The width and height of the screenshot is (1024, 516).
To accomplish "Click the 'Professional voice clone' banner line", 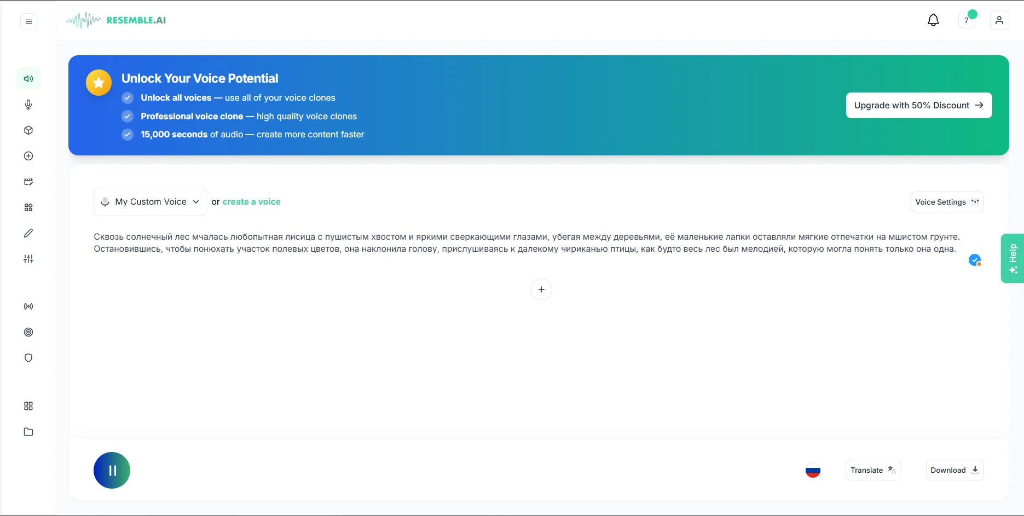I will [x=248, y=117].
